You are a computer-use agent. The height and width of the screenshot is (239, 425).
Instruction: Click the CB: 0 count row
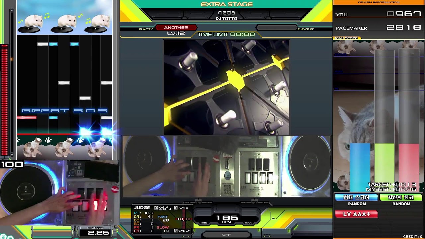144,231
